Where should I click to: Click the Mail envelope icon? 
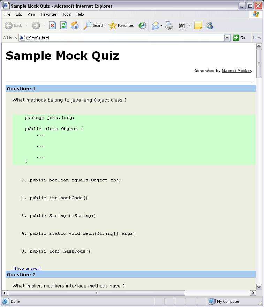pyautogui.click(x=156, y=25)
